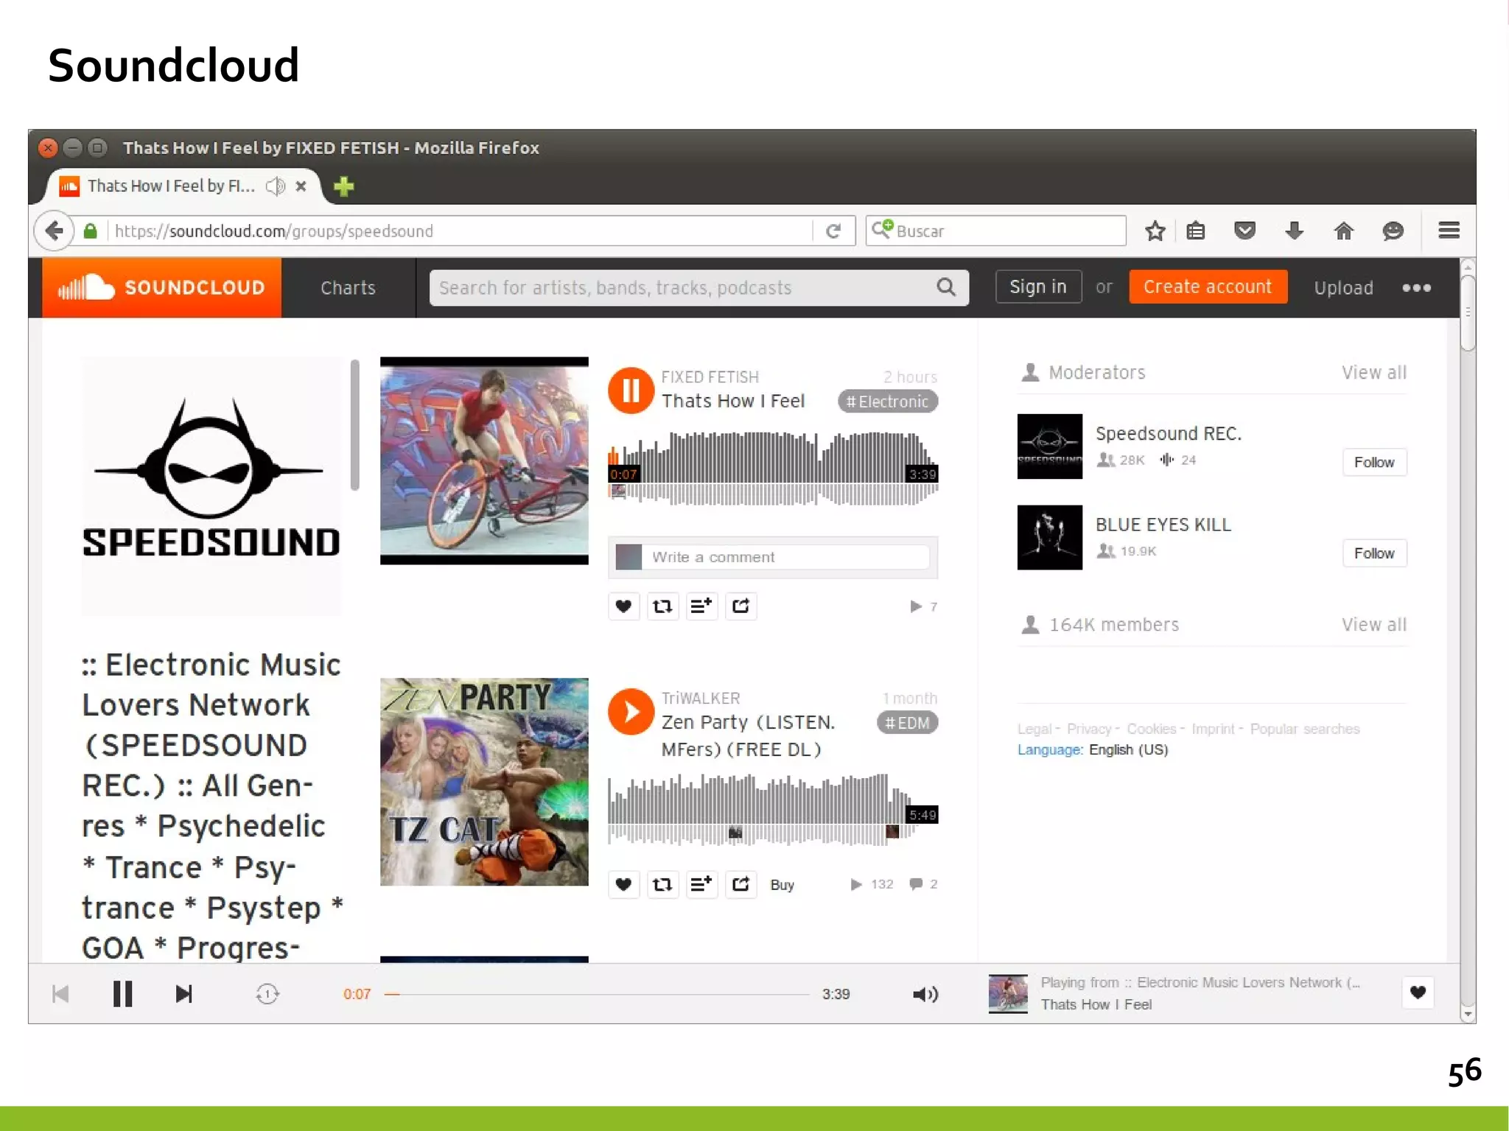Like the Zen Party track
This screenshot has width=1509, height=1131.
click(623, 884)
